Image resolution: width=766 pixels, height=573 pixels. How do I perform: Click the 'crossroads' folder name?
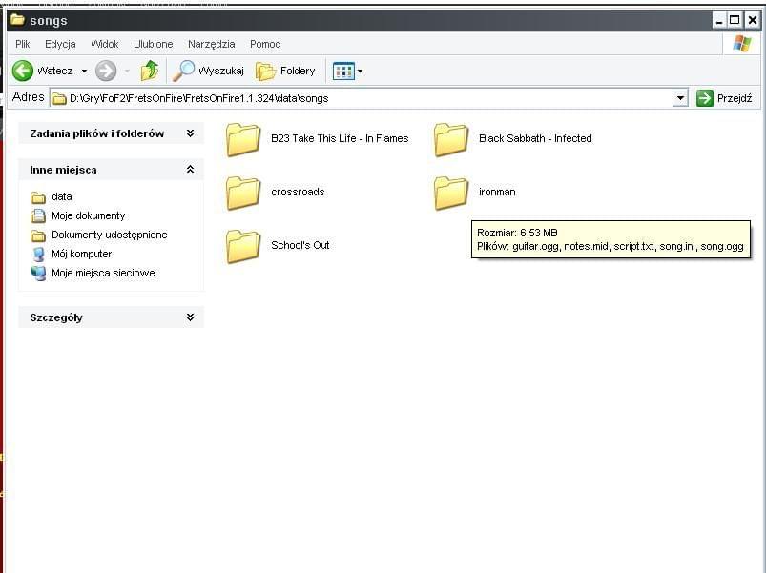coord(298,192)
